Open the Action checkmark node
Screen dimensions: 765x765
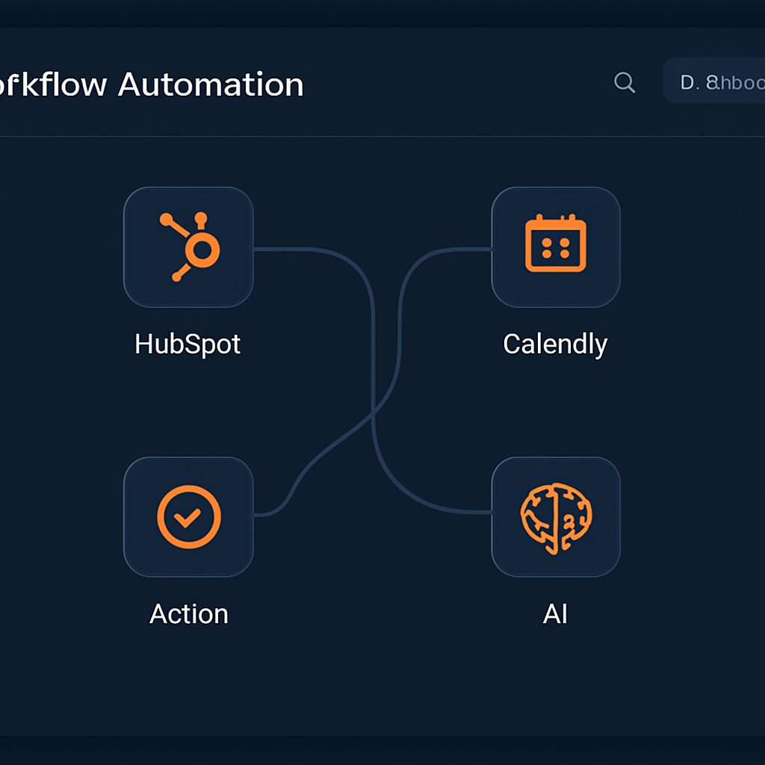(188, 517)
